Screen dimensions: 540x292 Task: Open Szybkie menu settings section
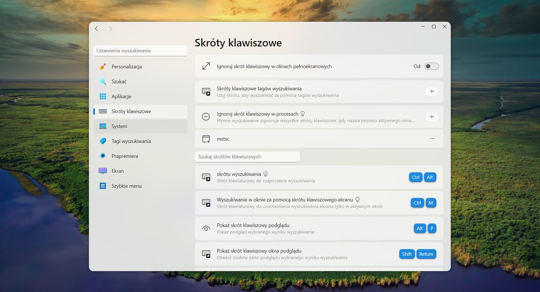pyautogui.click(x=140, y=186)
